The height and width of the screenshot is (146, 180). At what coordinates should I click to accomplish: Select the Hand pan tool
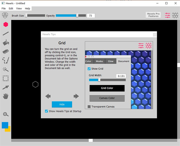5,96
